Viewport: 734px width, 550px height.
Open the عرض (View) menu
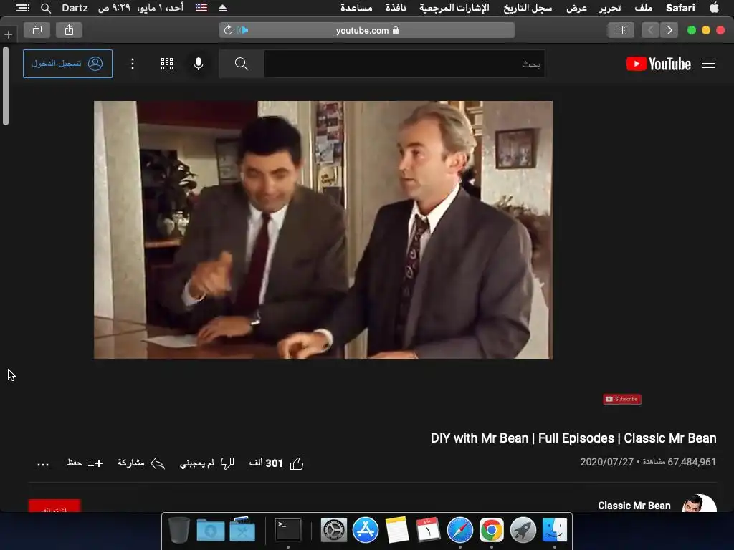[576, 7]
